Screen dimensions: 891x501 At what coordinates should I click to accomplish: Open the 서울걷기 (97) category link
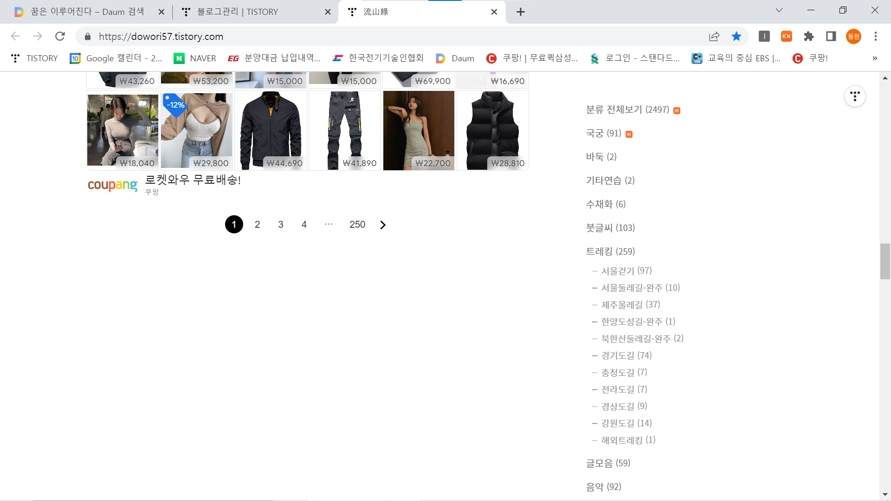(x=626, y=270)
